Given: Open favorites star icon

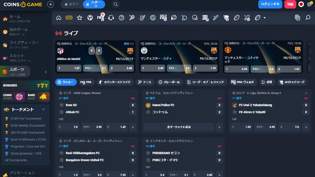Looking at the screenshot, I should pos(80,18).
